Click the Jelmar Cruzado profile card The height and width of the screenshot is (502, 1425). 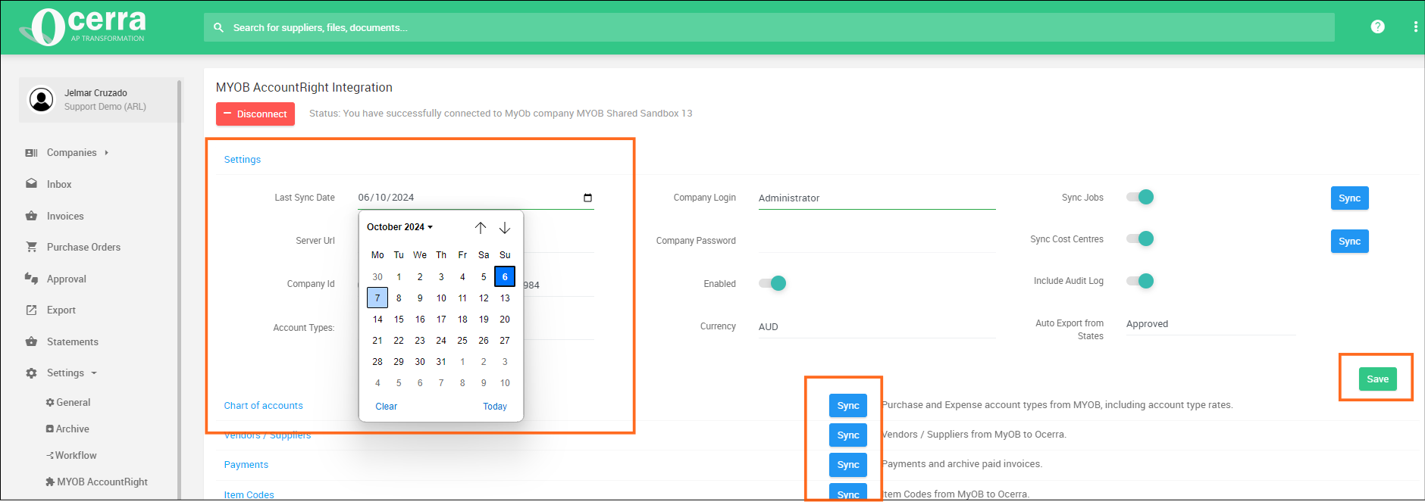coord(100,100)
